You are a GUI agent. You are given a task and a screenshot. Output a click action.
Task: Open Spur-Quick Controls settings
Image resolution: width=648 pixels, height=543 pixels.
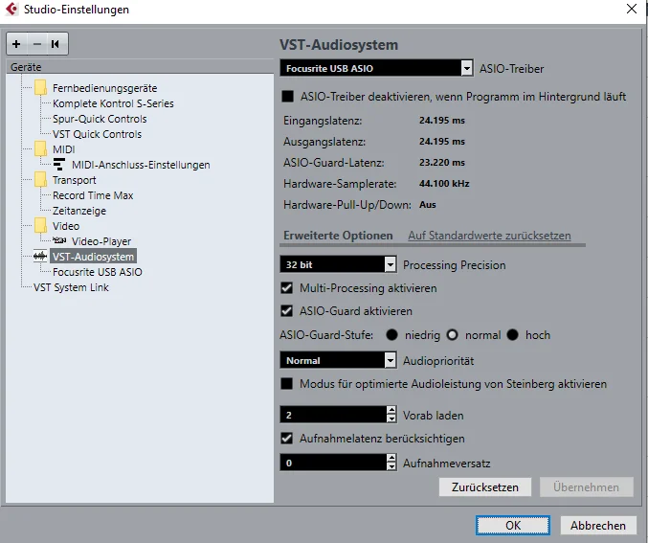click(x=100, y=119)
